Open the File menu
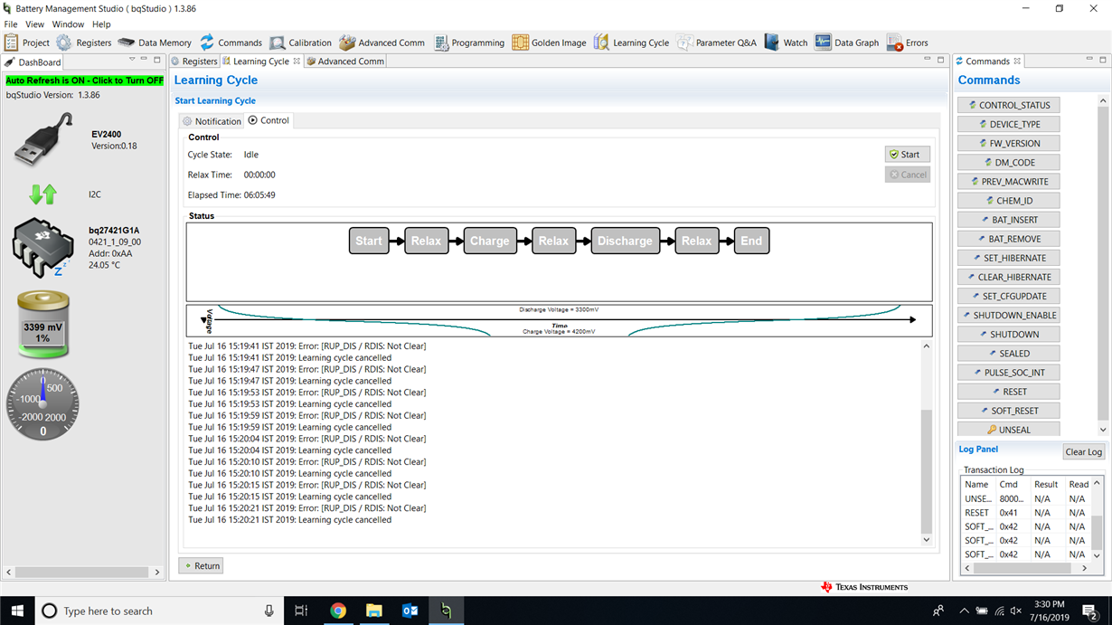 coord(11,24)
